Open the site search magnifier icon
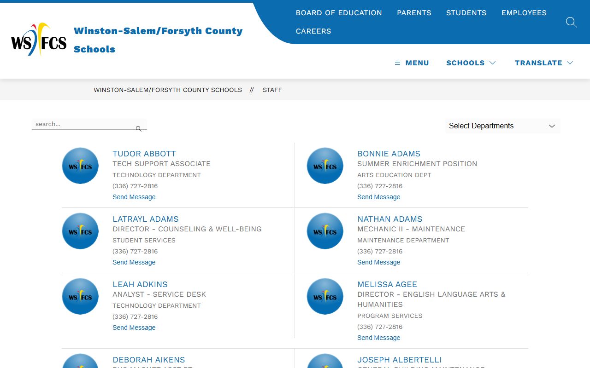 pyautogui.click(x=571, y=22)
